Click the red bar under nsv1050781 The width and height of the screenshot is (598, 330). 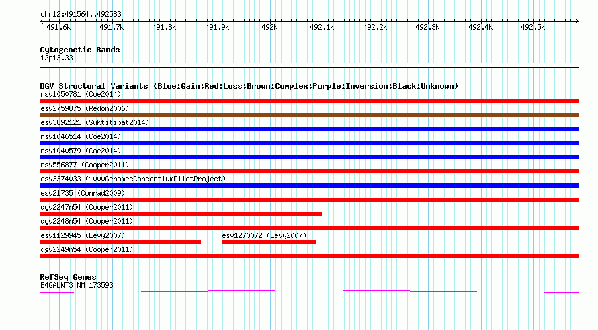point(309,101)
